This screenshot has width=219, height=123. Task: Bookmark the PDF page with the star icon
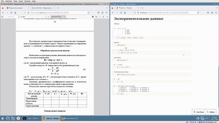point(88,13)
